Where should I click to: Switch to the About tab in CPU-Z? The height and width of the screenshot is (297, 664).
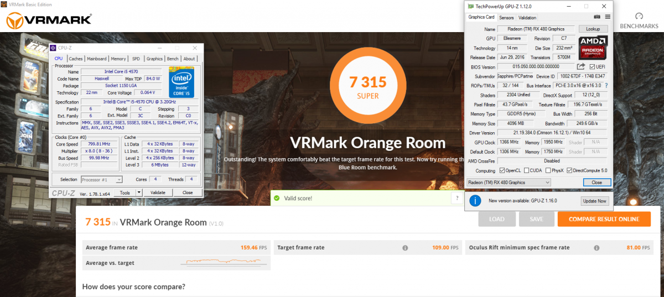tap(189, 59)
